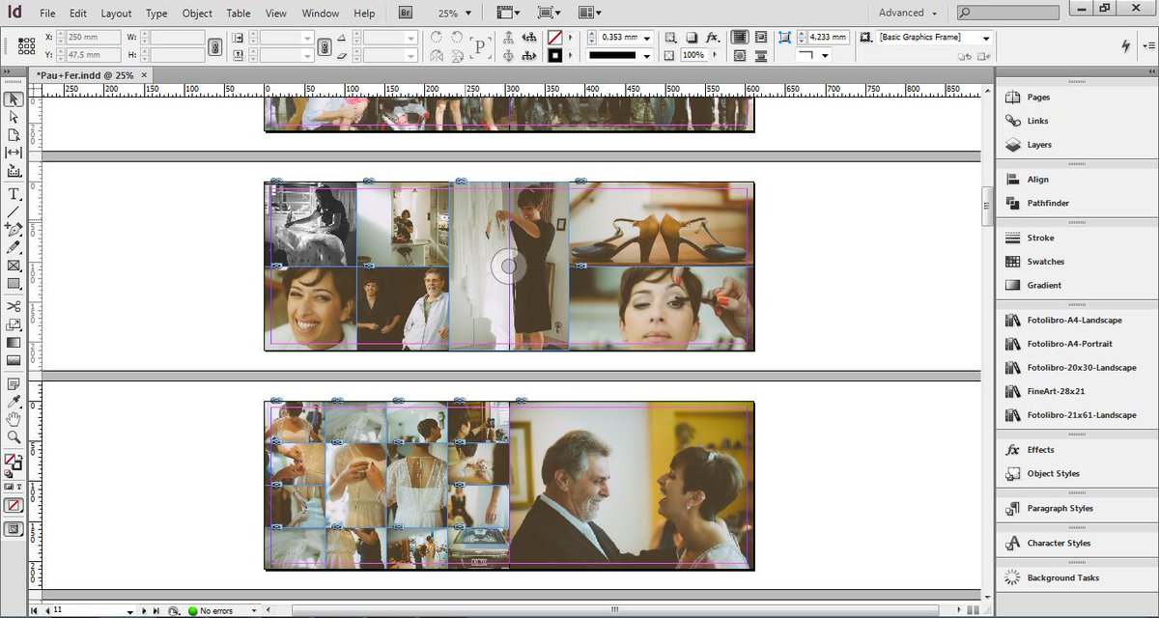The width and height of the screenshot is (1159, 618).
Task: Open the stroke weight dropdown
Action: pyautogui.click(x=648, y=40)
